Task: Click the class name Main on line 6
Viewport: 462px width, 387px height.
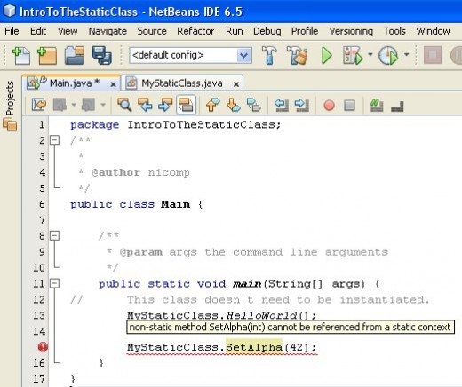Action: click(x=176, y=204)
